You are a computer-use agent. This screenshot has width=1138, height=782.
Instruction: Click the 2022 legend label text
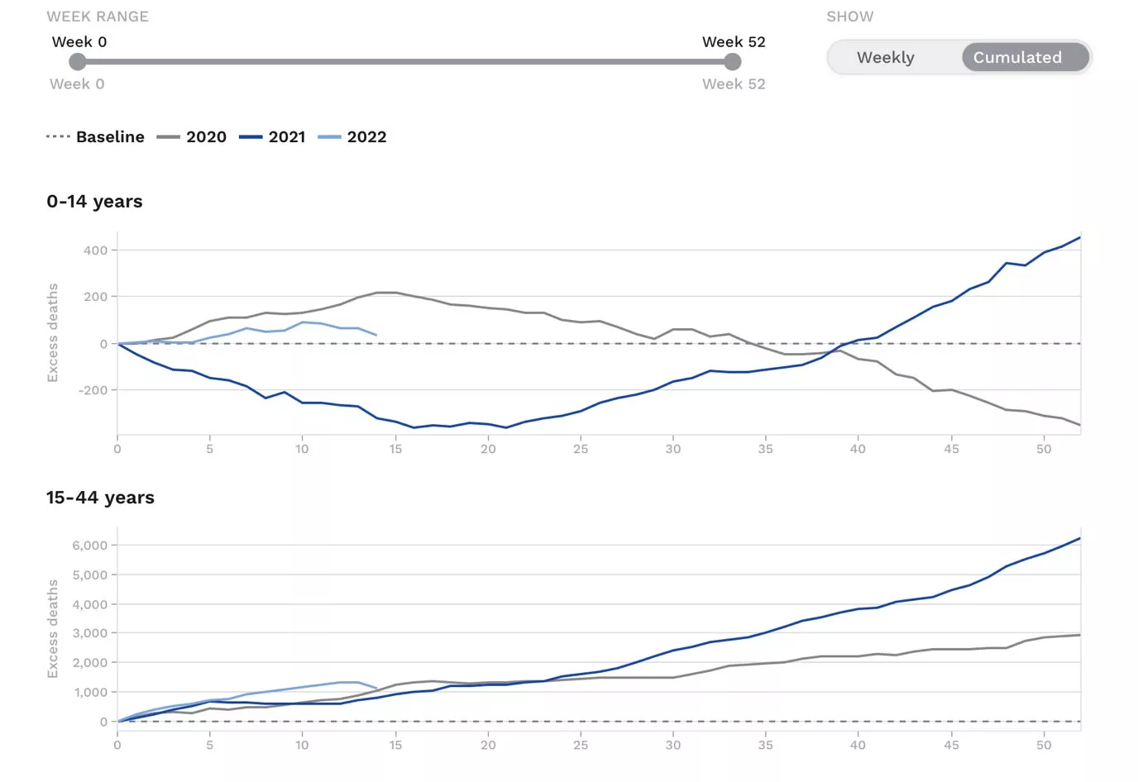point(366,137)
